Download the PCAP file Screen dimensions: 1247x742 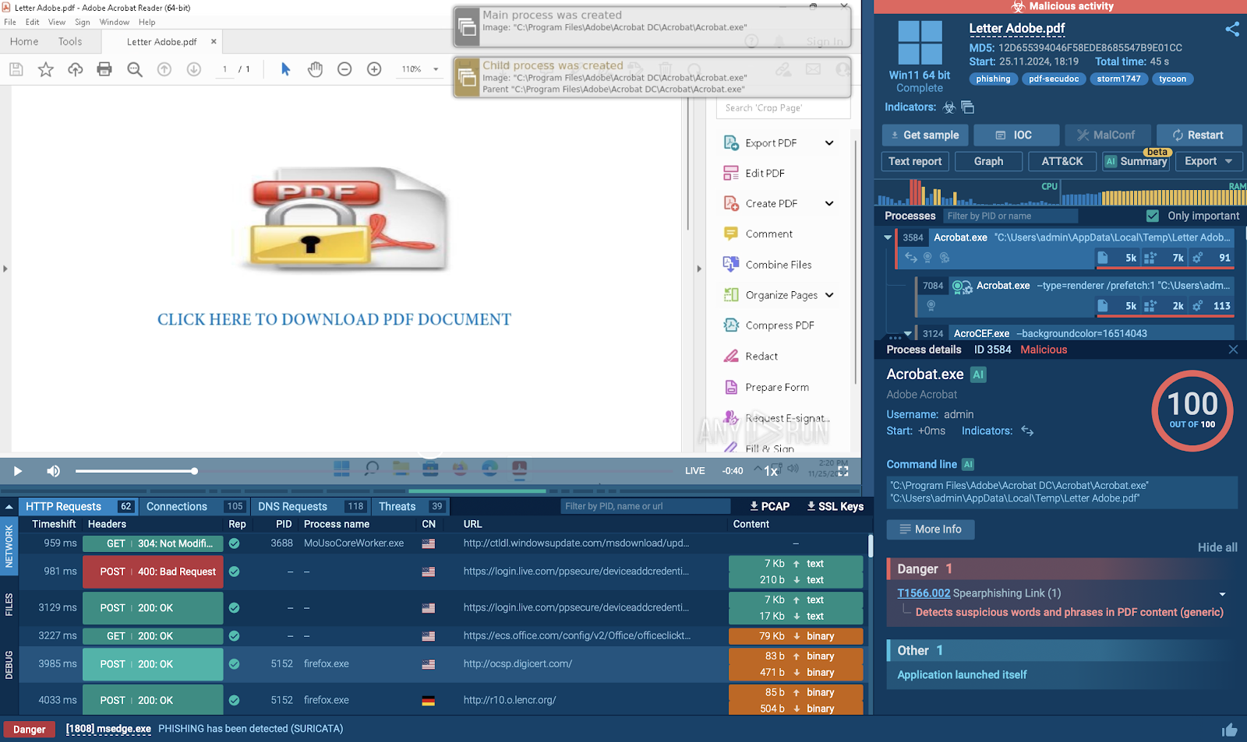[769, 506]
